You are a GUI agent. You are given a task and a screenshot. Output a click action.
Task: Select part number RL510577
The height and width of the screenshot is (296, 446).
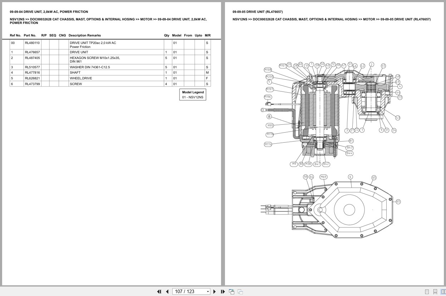pyautogui.click(x=32, y=67)
